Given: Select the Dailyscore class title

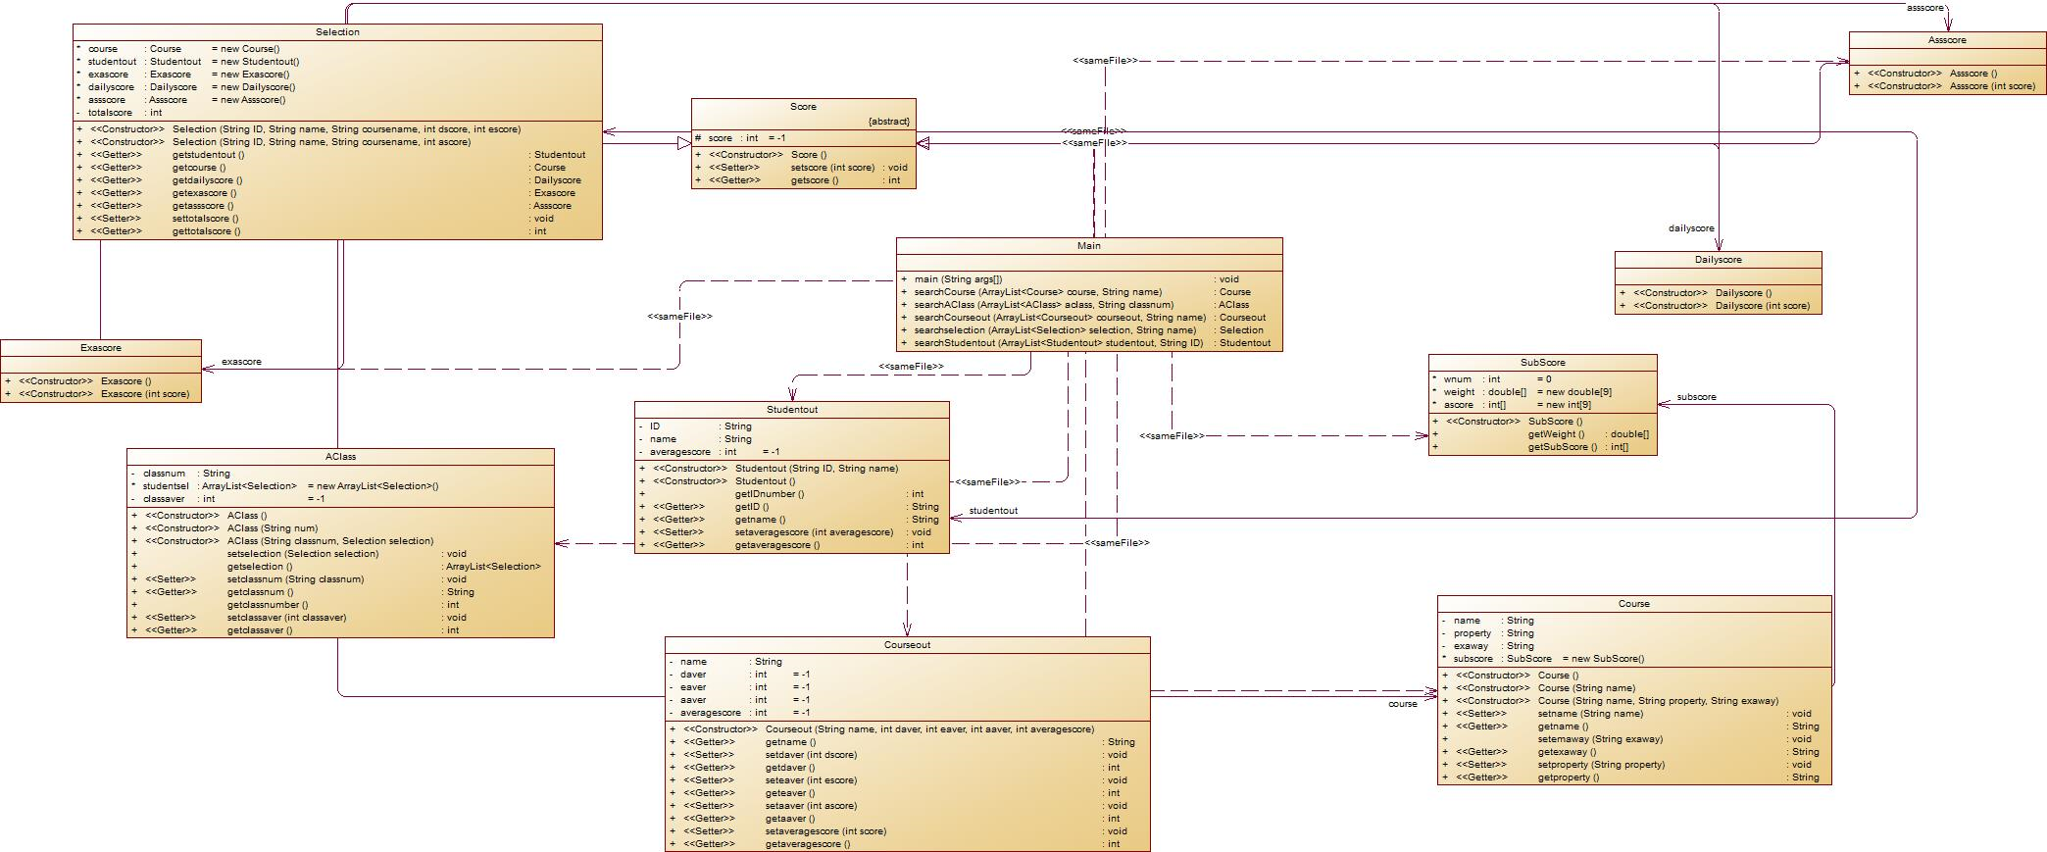Looking at the screenshot, I should pos(1719,260).
